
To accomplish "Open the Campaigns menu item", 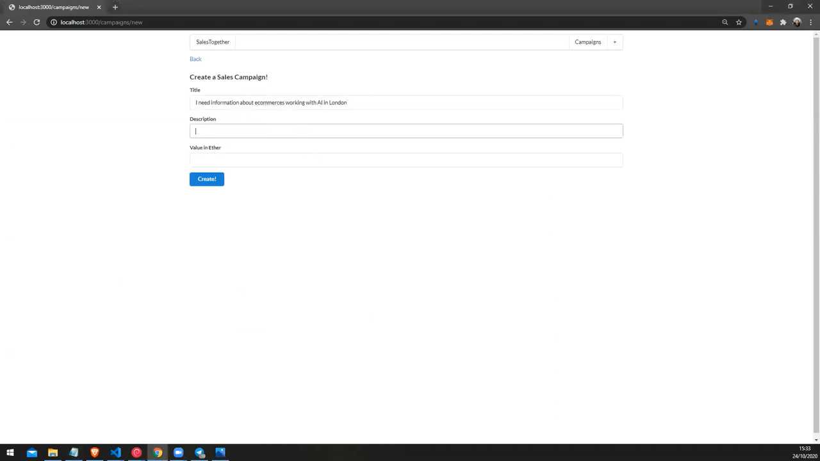I will click(587, 42).
